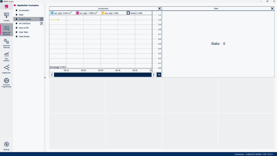Click the AlgoBuilder Evaluation header
The height and width of the screenshot is (156, 277).
tap(28, 5)
